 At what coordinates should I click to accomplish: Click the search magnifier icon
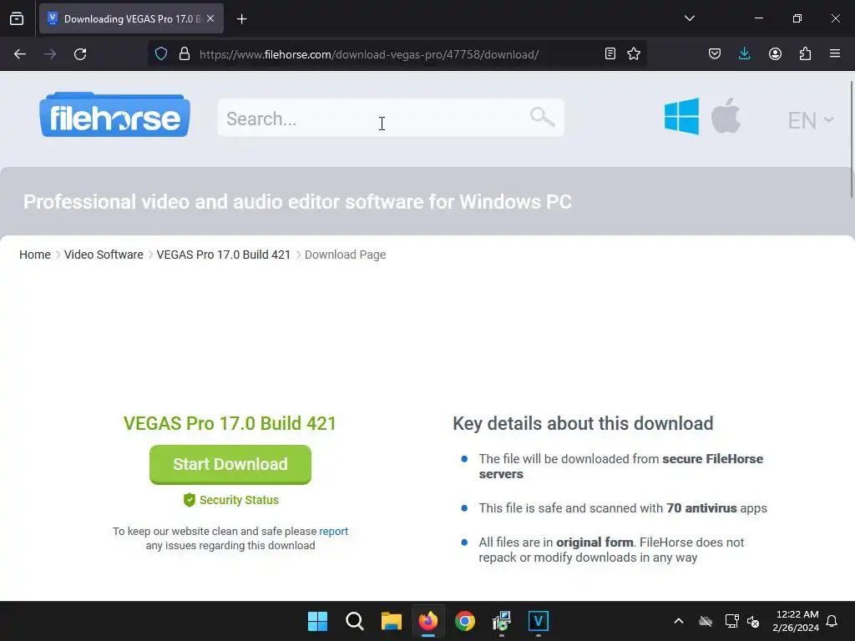541,116
